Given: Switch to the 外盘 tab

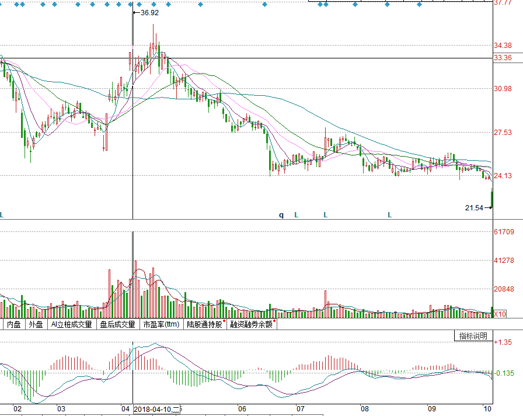Looking at the screenshot, I should (x=36, y=324).
